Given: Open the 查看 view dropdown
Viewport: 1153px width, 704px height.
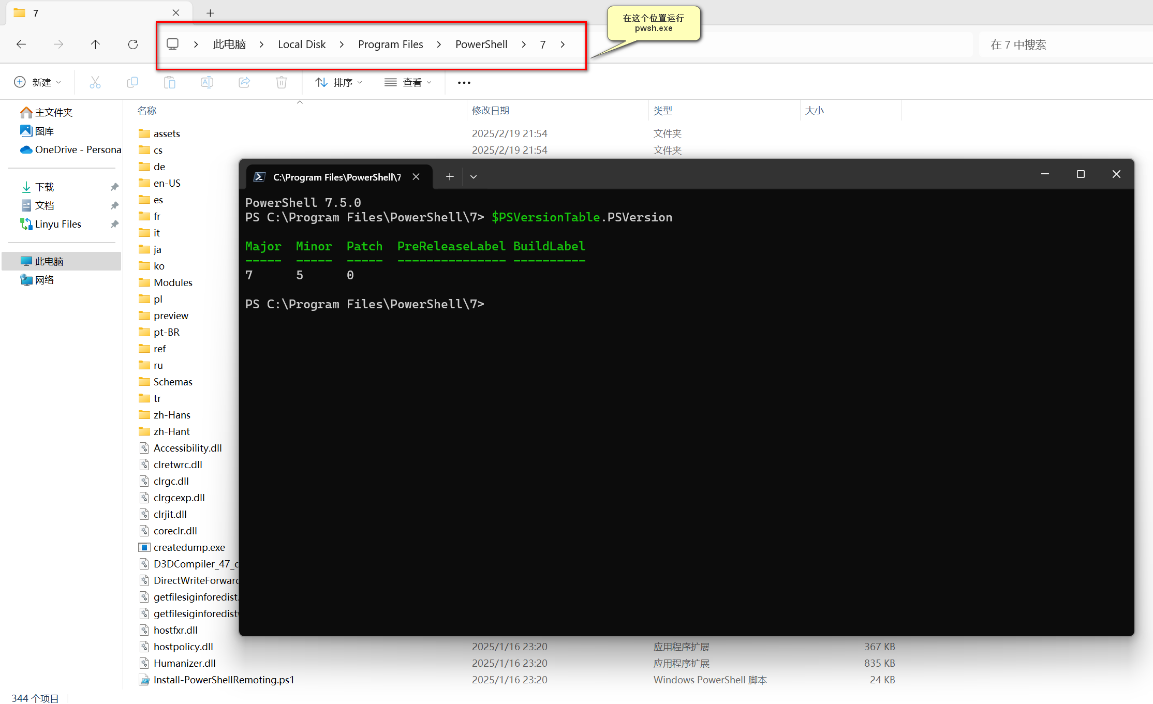Looking at the screenshot, I should 408,82.
